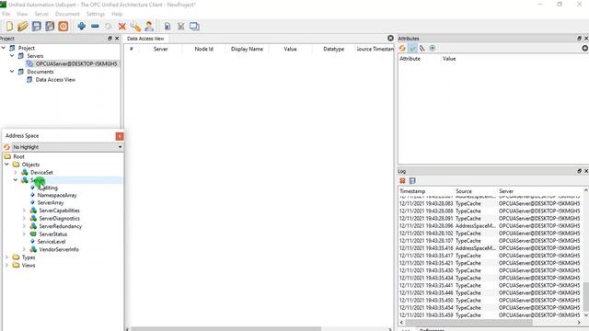Viewport: 589px width, 331px height.
Task: Refresh the Address Space tree
Action: click(6, 147)
